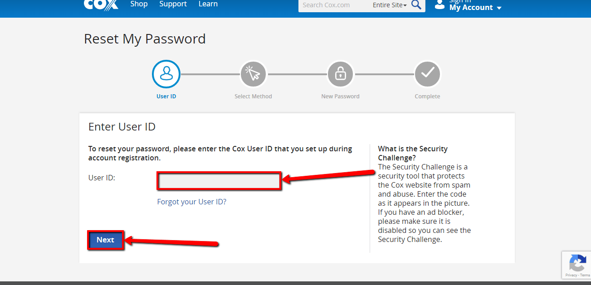Click the New Password padlock icon
The width and height of the screenshot is (591, 285).
pyautogui.click(x=340, y=74)
